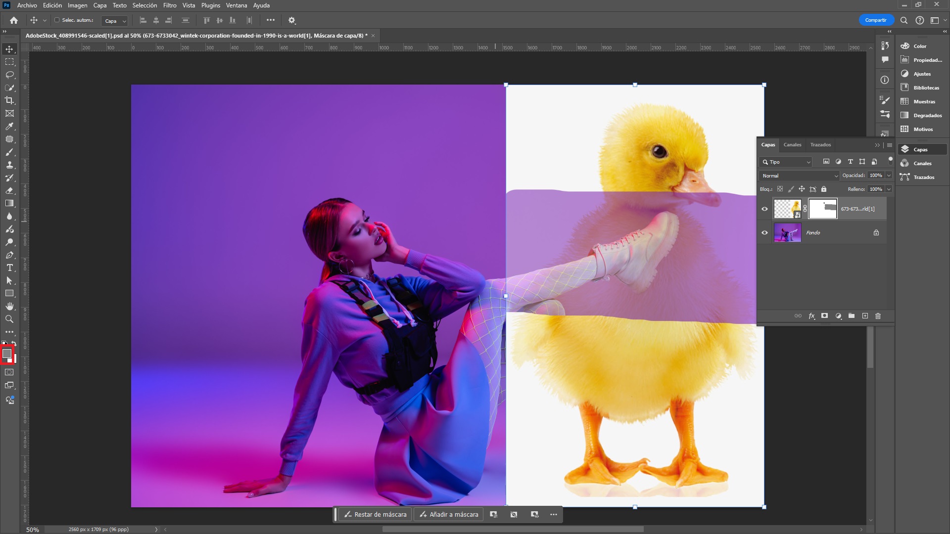Click the fx layer style icon
The image size is (950, 534).
(x=811, y=315)
